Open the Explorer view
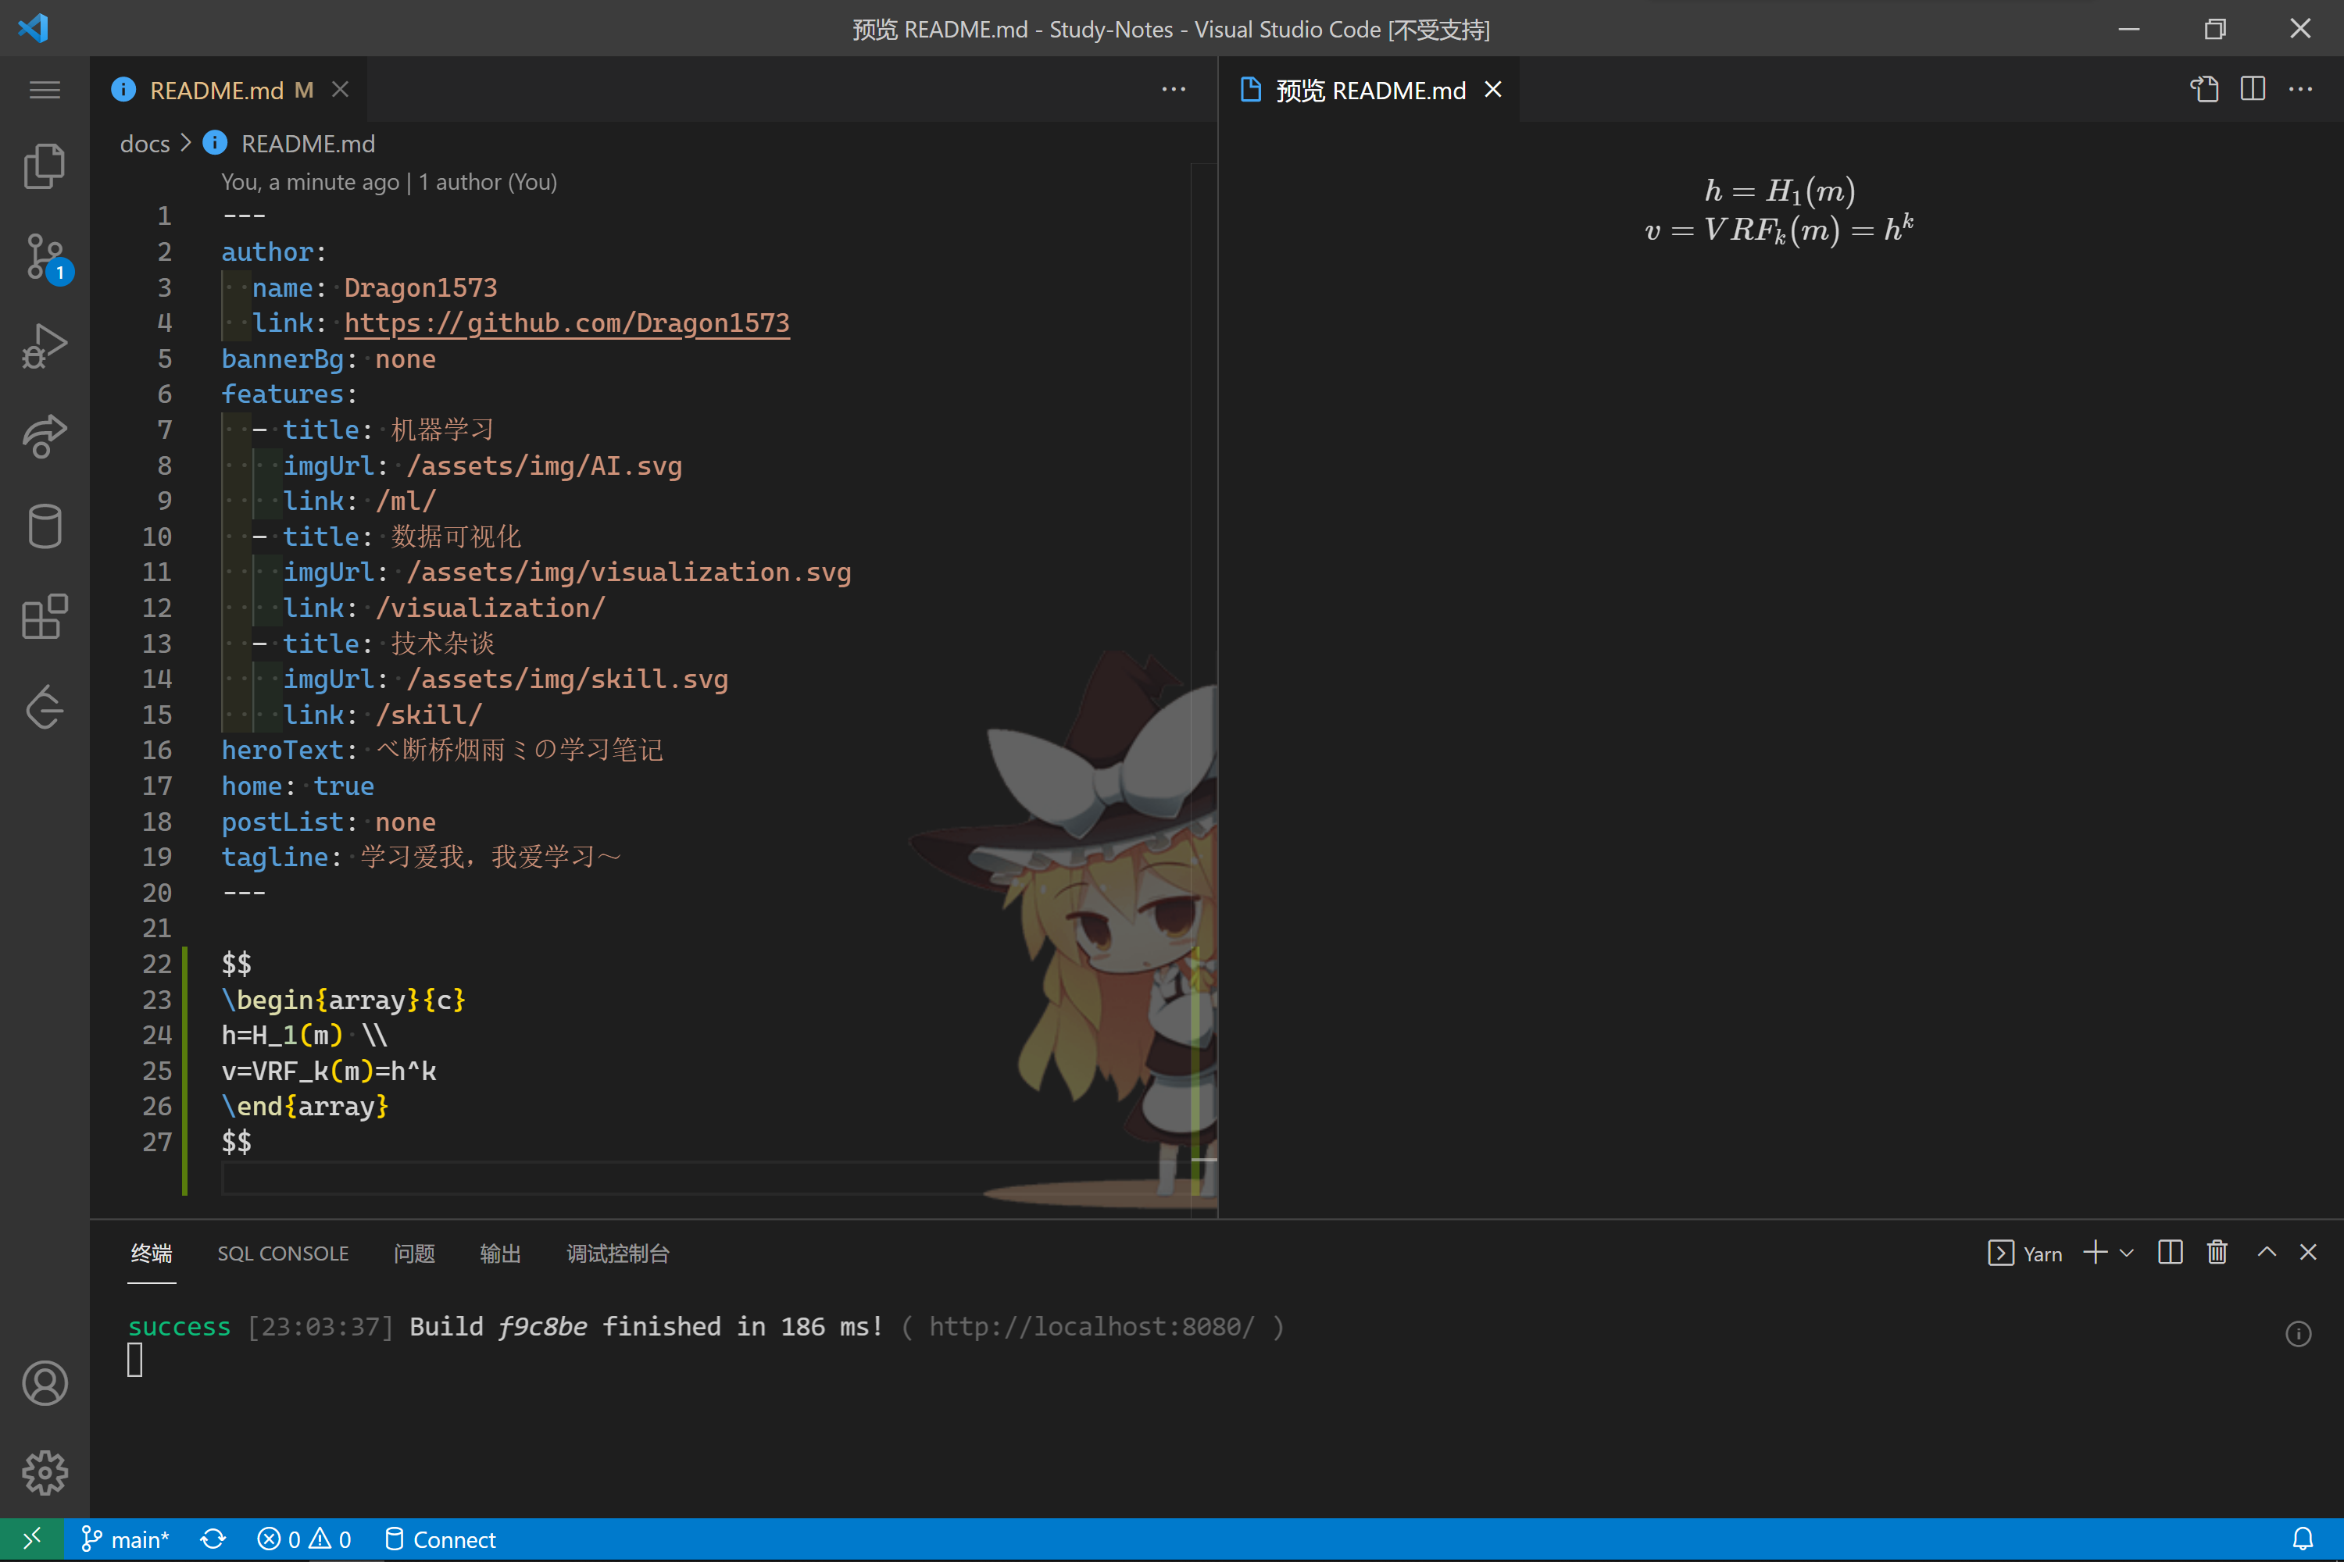Viewport: 2344px width, 1562px height. tap(44, 166)
